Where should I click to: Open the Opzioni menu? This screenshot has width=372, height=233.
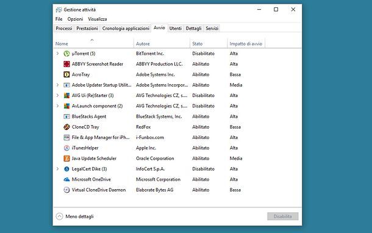point(75,19)
